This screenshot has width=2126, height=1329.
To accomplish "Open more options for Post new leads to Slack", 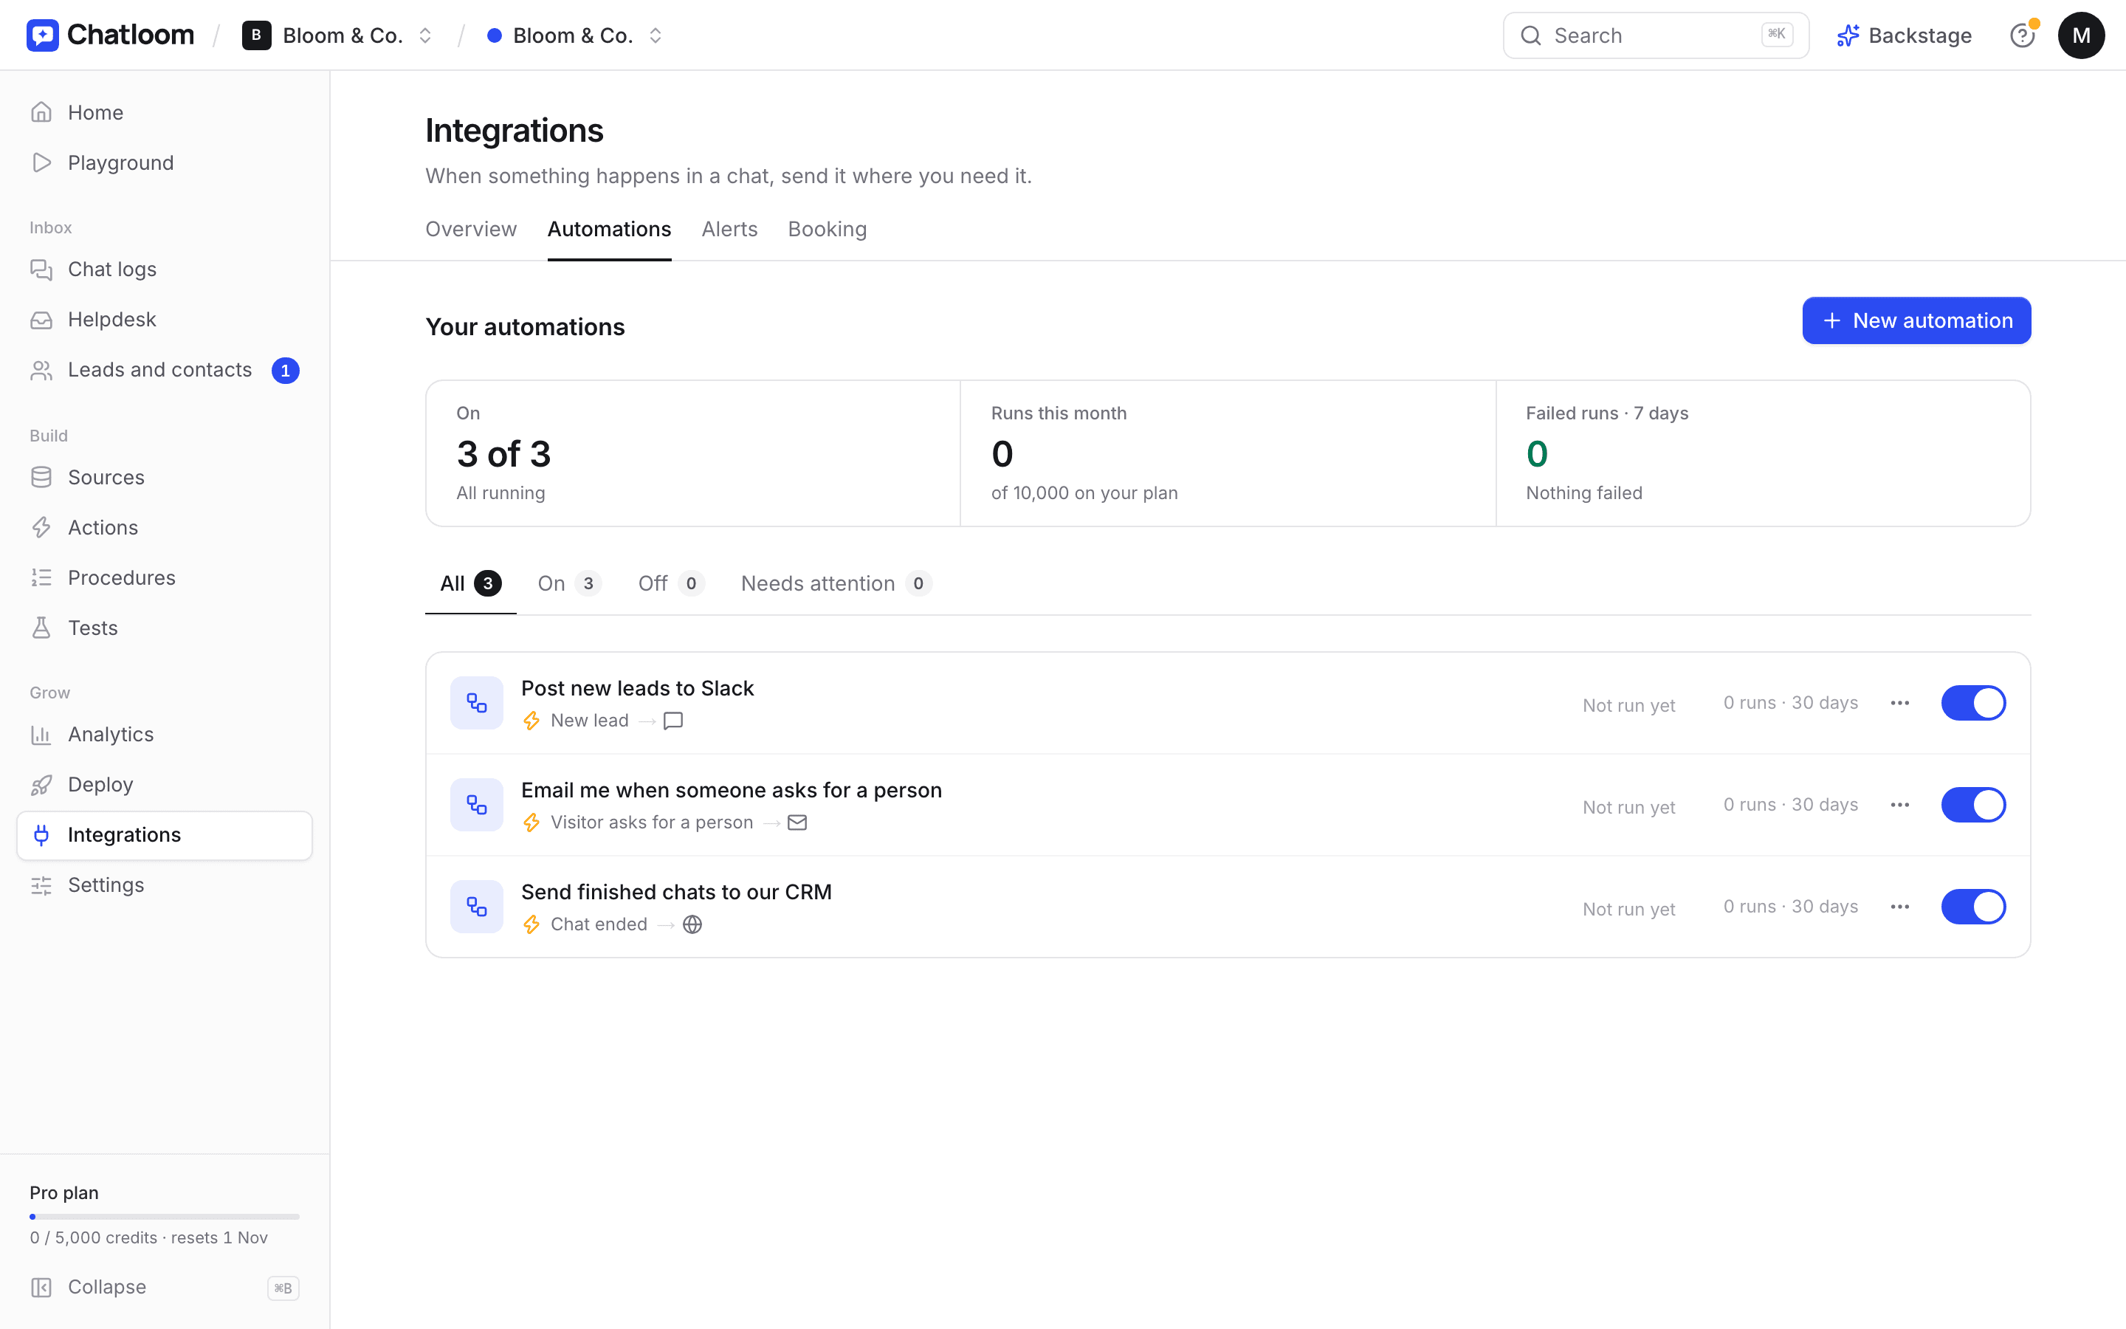I will 1899,703.
